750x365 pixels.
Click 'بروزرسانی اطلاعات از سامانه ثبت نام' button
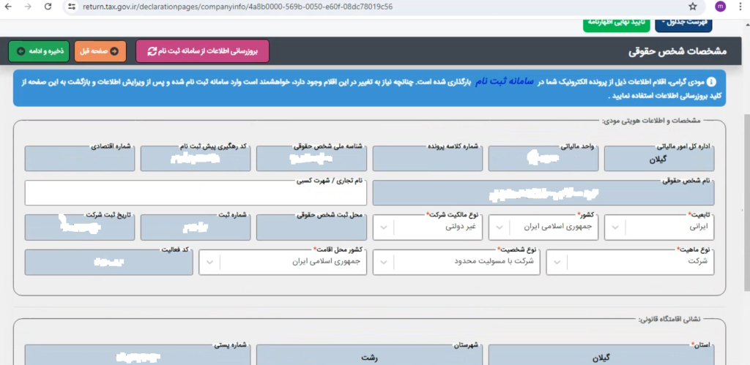tap(202, 51)
